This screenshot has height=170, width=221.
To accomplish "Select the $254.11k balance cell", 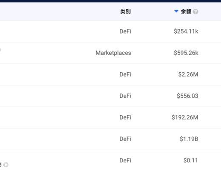I will click(186, 31).
